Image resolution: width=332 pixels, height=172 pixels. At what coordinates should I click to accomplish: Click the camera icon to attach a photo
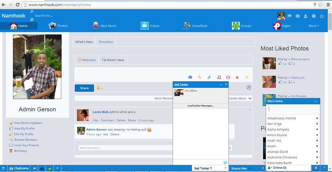[x=190, y=77]
